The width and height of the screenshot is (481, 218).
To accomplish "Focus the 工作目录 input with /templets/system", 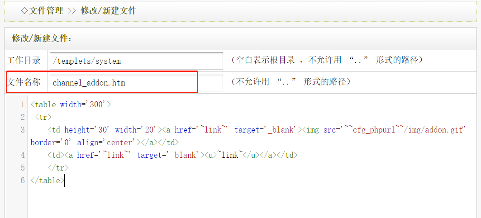I will click(136, 61).
